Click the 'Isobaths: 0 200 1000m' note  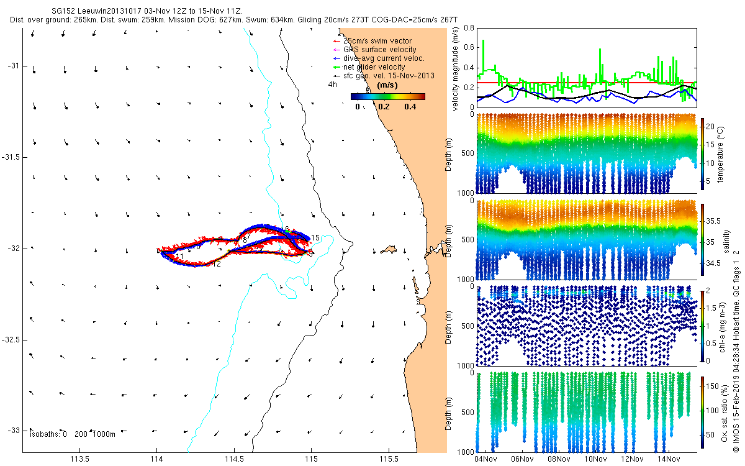click(73, 434)
